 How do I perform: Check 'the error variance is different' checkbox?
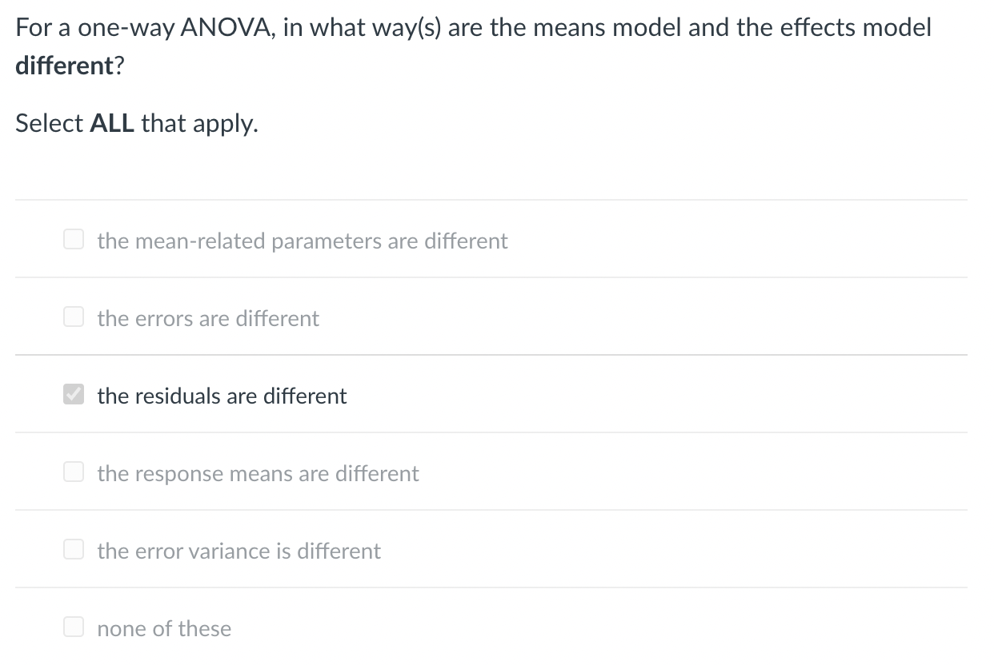[73, 548]
